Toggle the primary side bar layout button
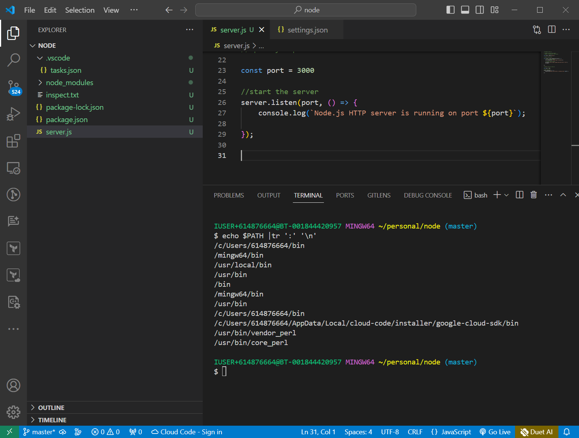This screenshot has height=438, width=579. click(x=450, y=10)
